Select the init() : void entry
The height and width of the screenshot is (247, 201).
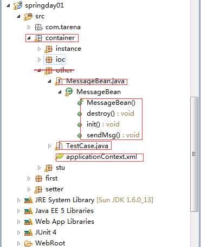pyautogui.click(x=103, y=124)
